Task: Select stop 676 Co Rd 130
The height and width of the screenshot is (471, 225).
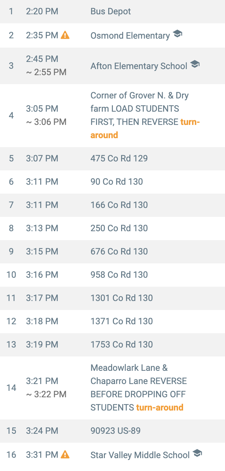Action: point(119,251)
